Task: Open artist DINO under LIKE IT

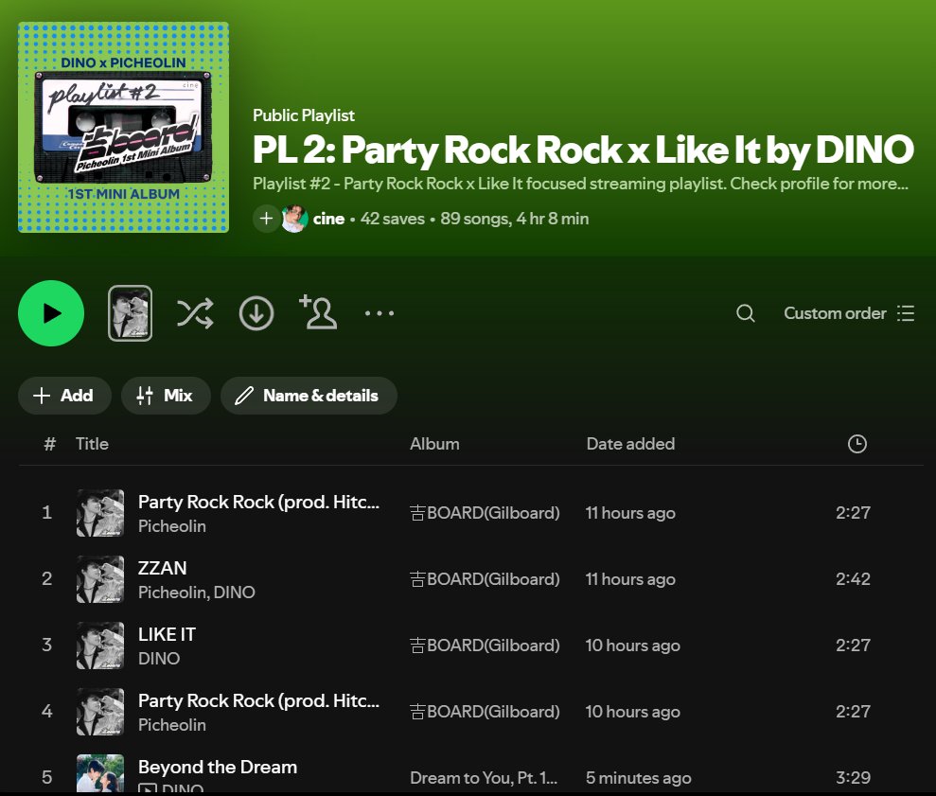Action: tap(159, 659)
